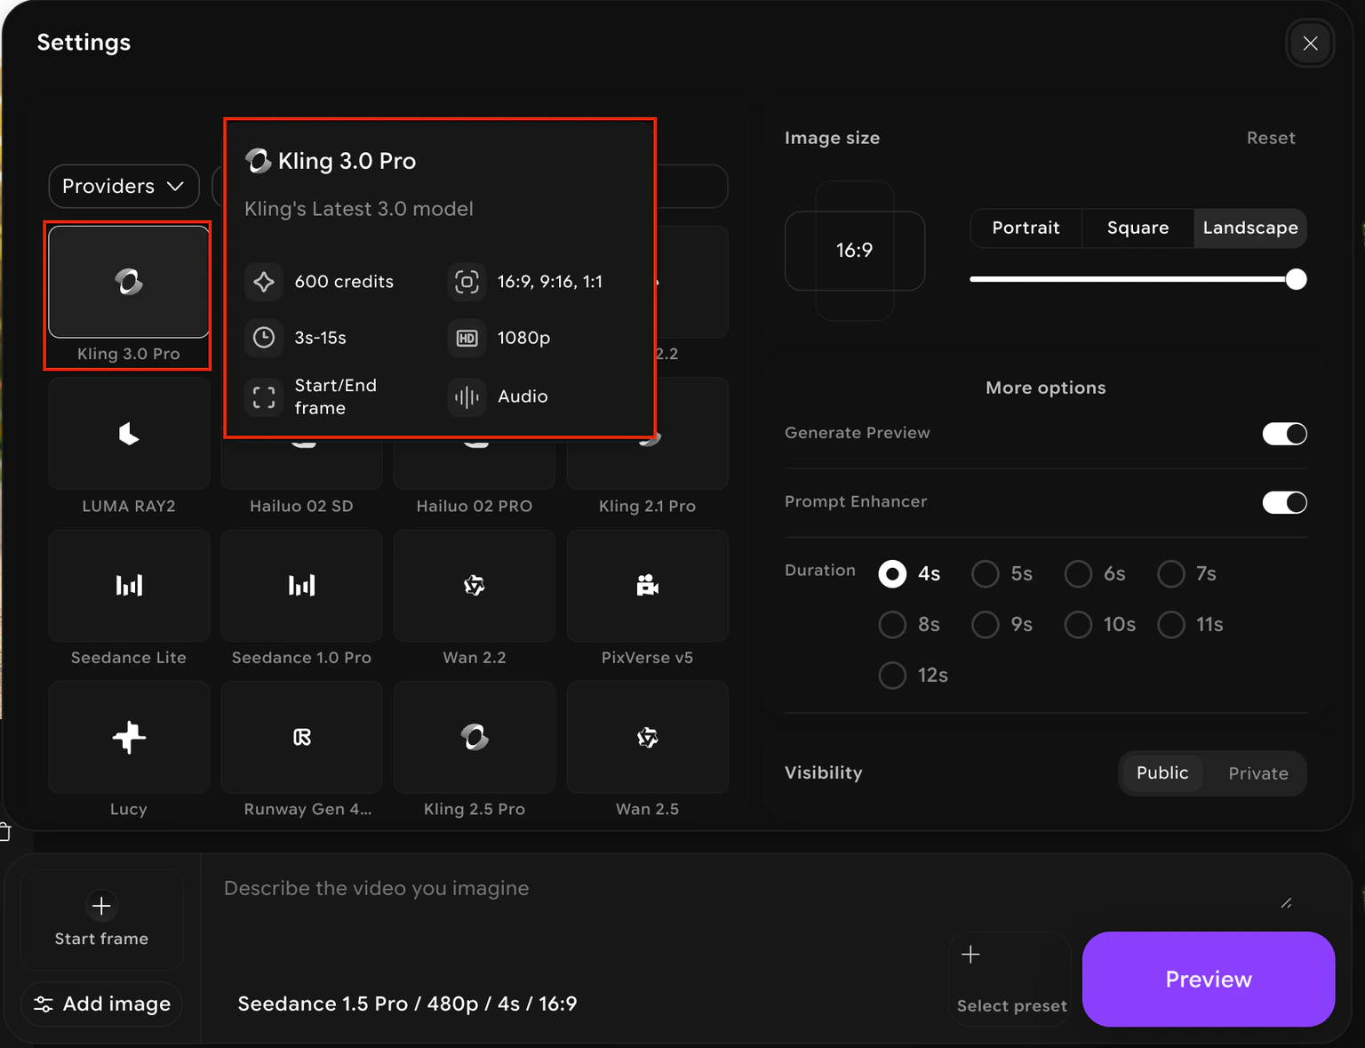The height and width of the screenshot is (1048, 1365).
Task: Choose the Kling 2.1 Pro model
Action: coord(647,464)
